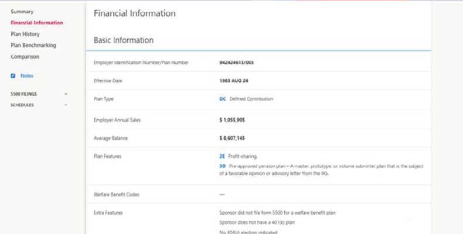The image size is (463, 234).
Task: Open the Plan History page
Action: tap(25, 34)
